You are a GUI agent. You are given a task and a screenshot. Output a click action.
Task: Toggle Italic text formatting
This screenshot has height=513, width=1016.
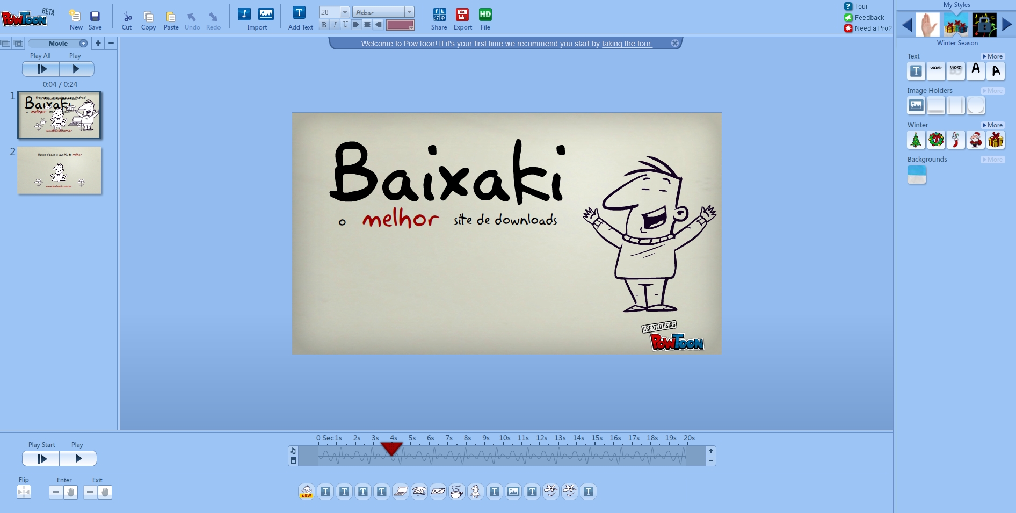click(334, 24)
